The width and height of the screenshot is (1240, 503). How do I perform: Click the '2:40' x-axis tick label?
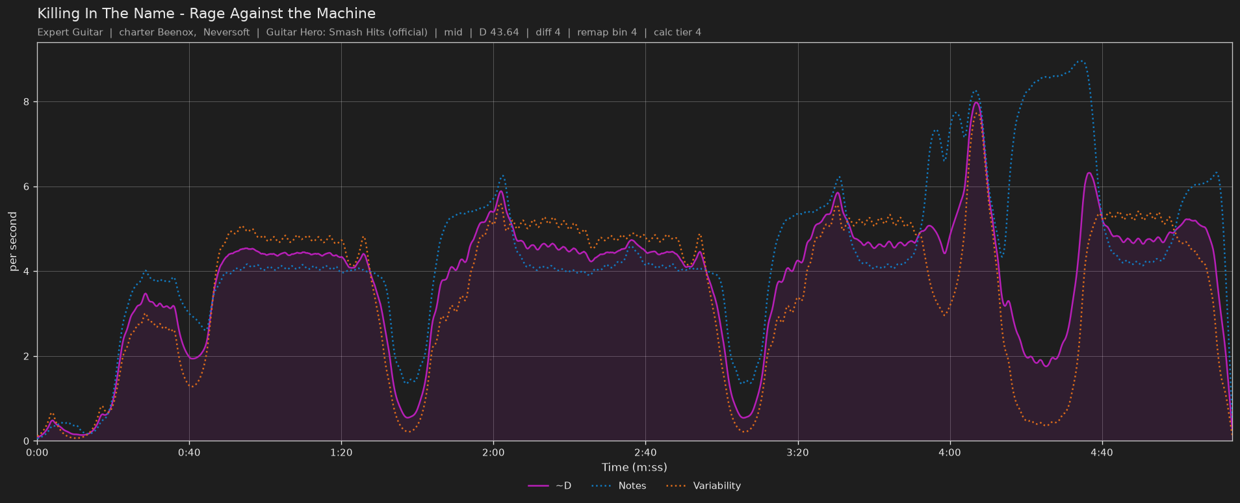coord(645,452)
